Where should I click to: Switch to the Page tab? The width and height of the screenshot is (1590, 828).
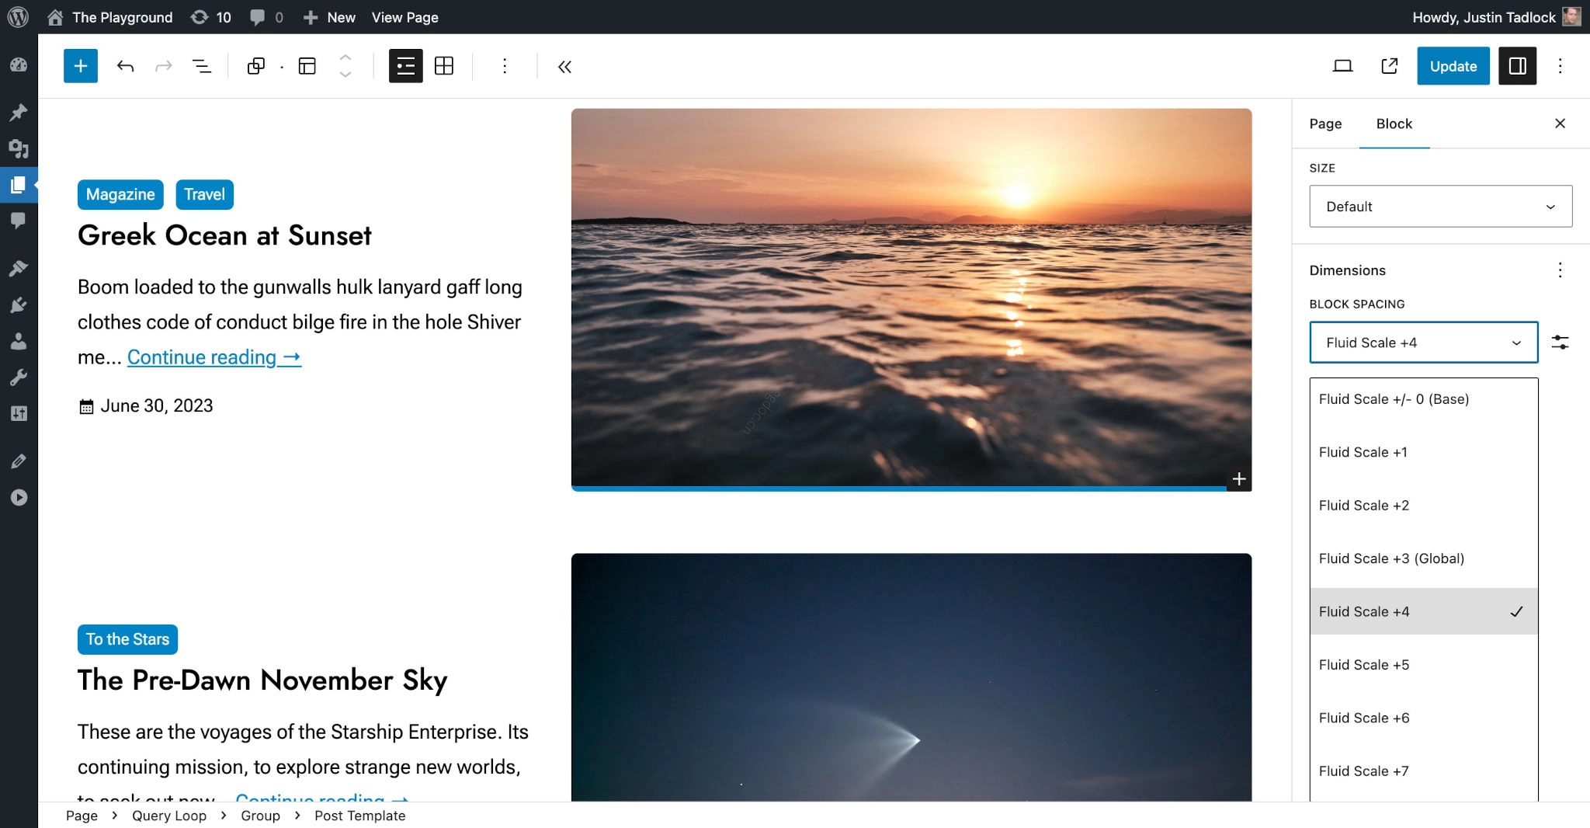(1325, 124)
